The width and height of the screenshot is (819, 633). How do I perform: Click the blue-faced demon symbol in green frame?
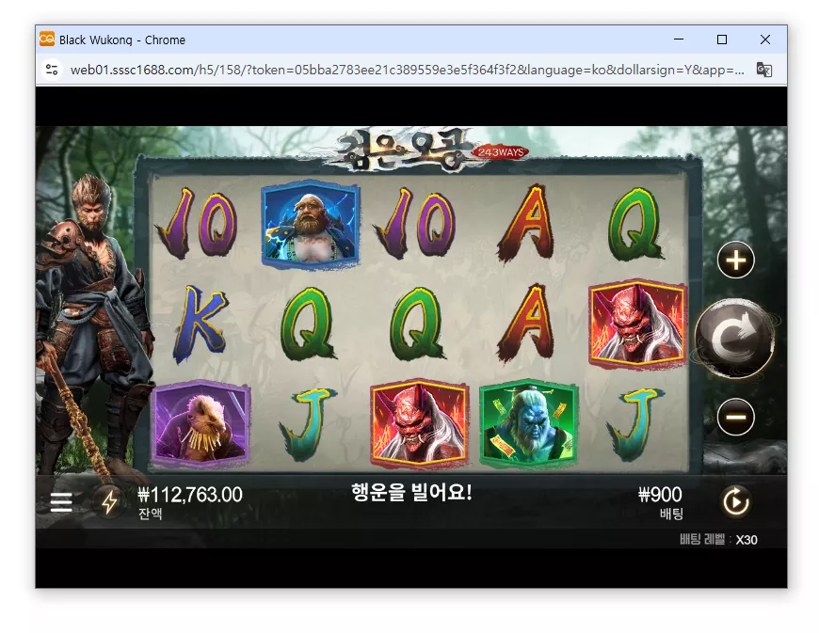click(529, 422)
